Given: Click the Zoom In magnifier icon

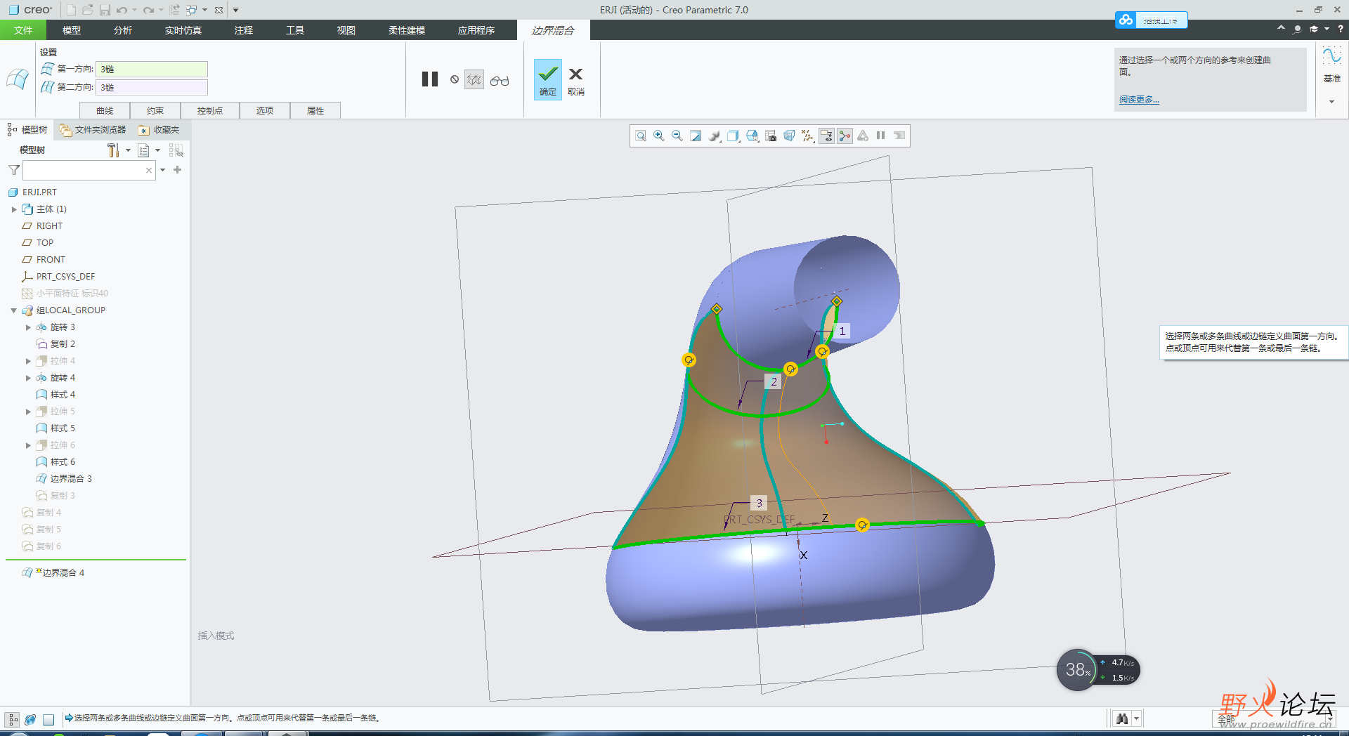Looking at the screenshot, I should point(659,136).
